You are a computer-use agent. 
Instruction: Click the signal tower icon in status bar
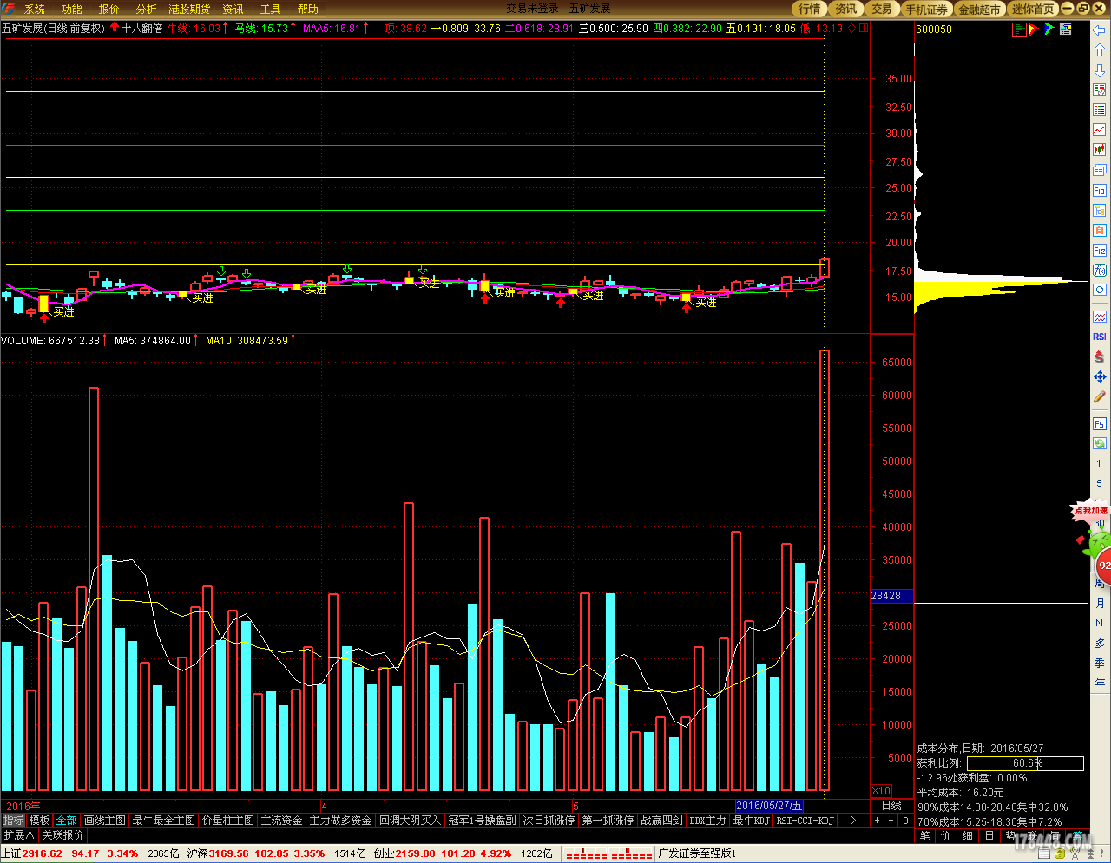(x=1075, y=853)
